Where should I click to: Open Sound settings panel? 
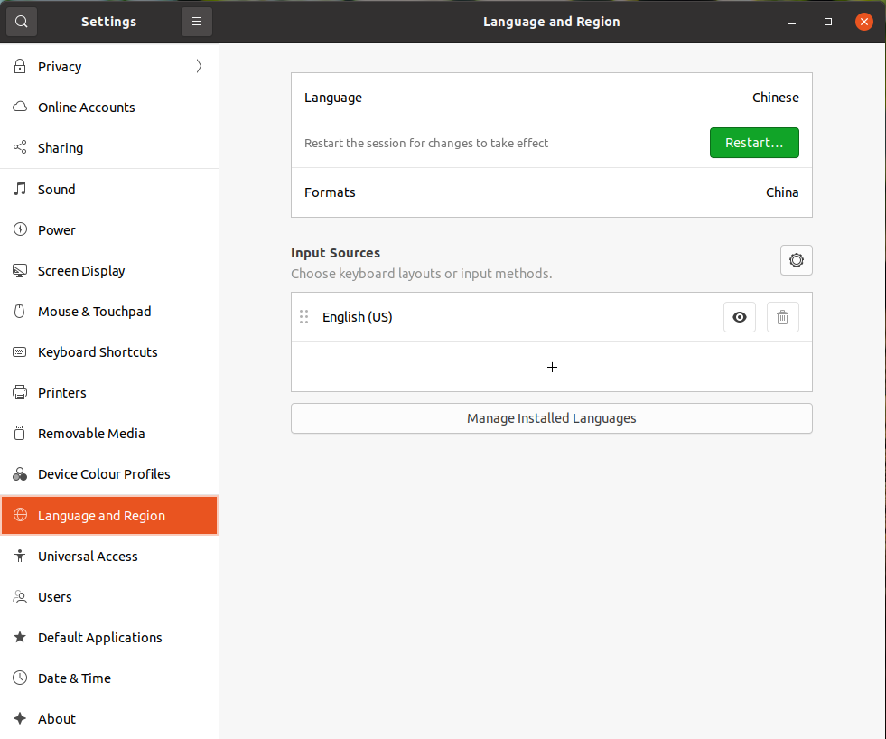(109, 189)
